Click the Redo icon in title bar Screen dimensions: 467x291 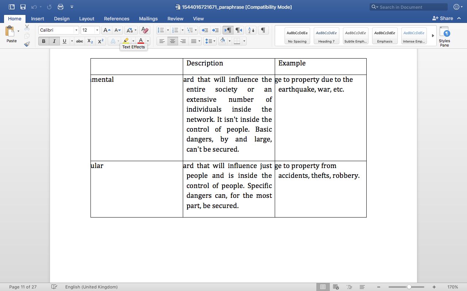click(x=50, y=7)
